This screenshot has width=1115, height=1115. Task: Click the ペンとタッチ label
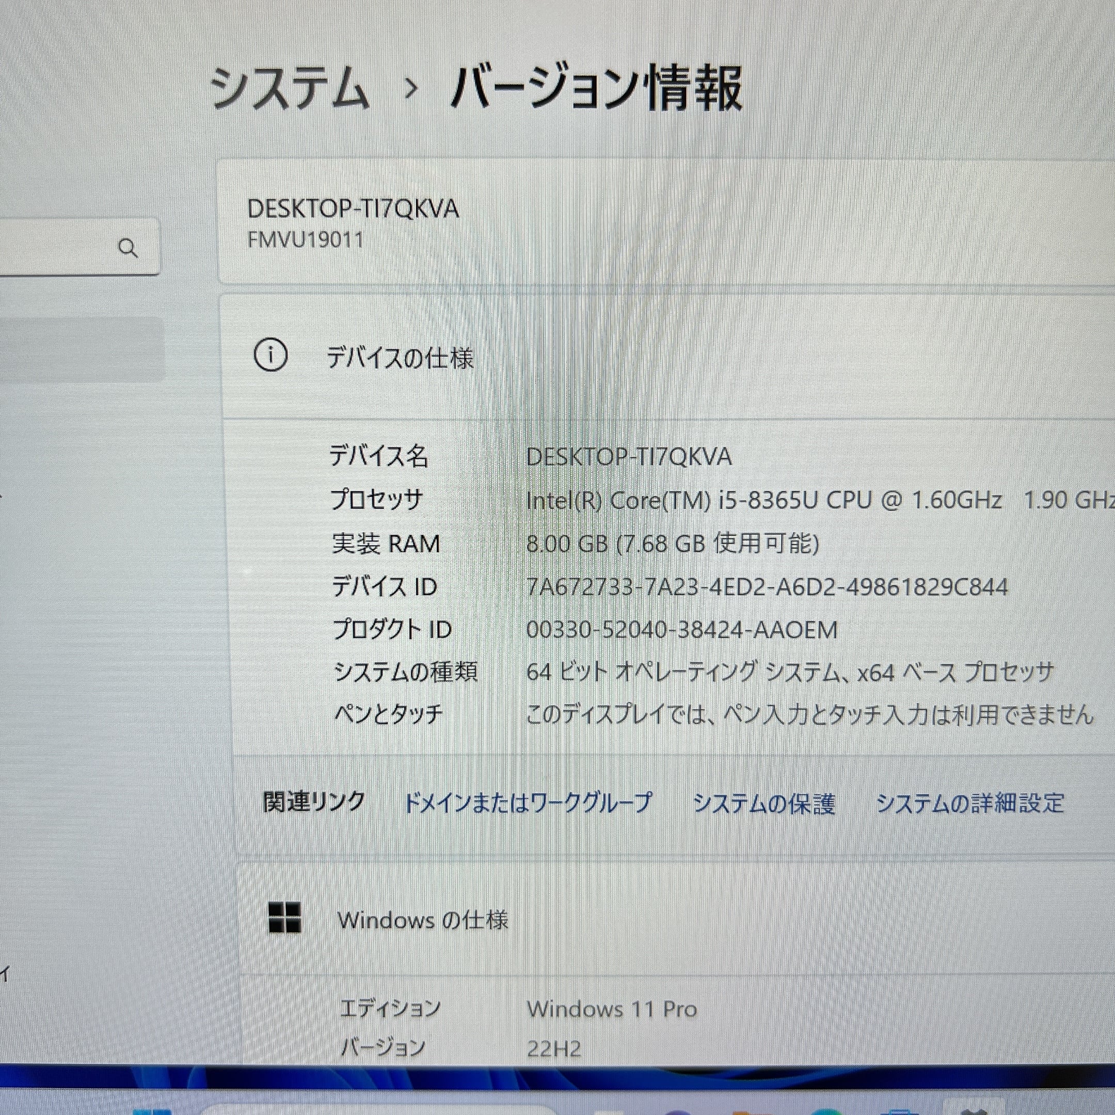click(388, 715)
